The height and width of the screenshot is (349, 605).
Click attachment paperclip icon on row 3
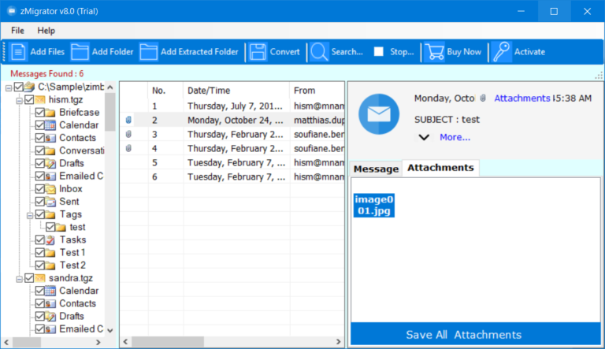click(128, 134)
